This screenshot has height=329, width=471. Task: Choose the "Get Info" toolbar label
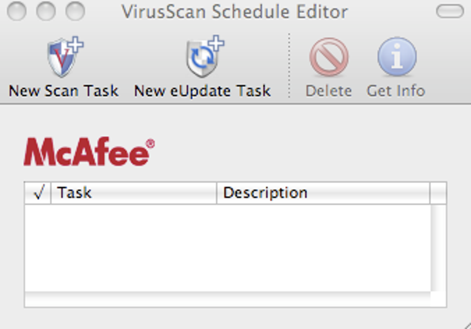(x=396, y=91)
